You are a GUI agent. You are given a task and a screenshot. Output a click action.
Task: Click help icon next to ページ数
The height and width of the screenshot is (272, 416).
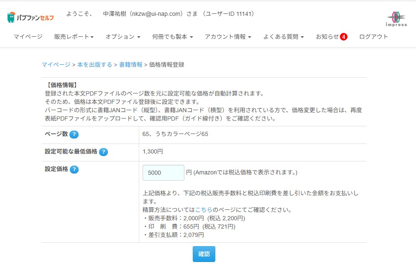click(x=74, y=134)
